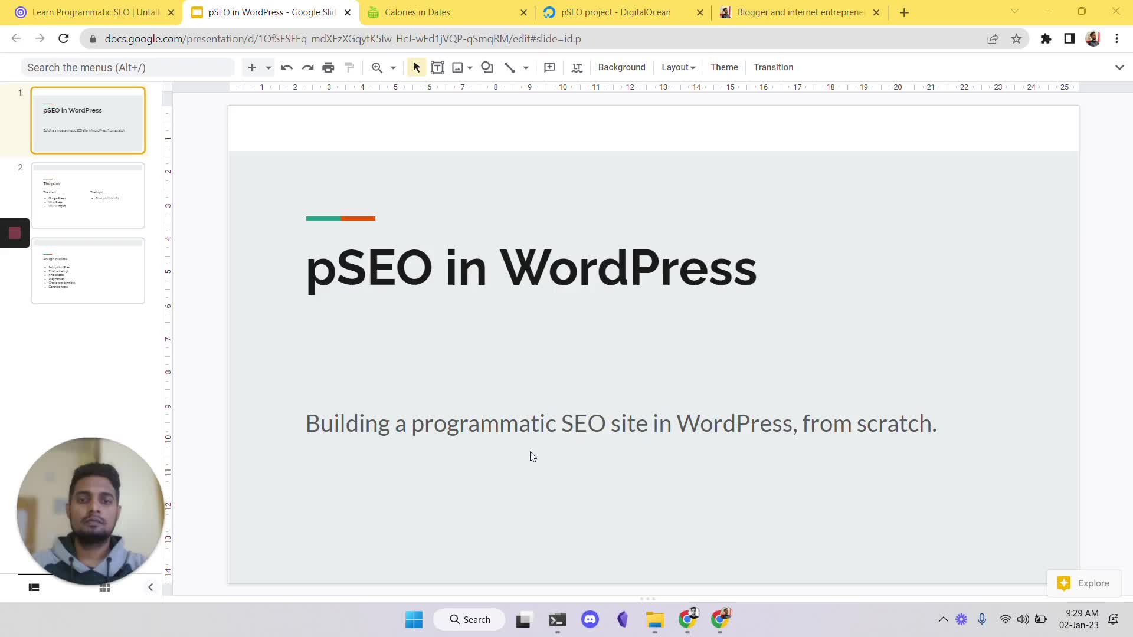Switch to filmstrip view icon

pos(34,587)
